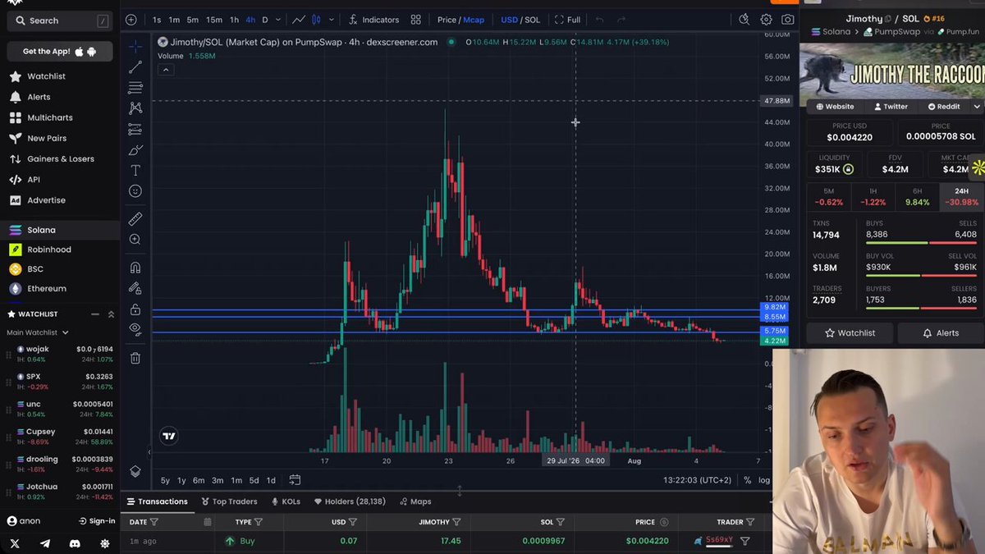The image size is (985, 554).
Task: Toggle logarithmic scale with log button
Action: pos(764,480)
